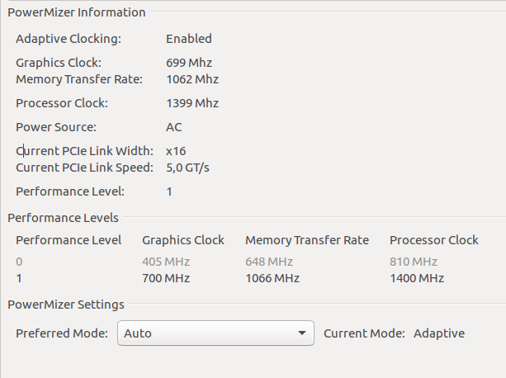
Task: Click the PowerMizer Settings section heading
Action: pos(66,305)
